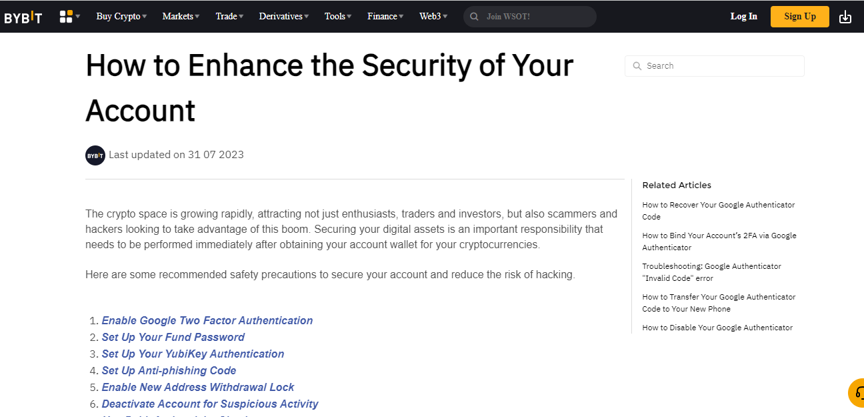This screenshot has height=417, width=864.
Task: Click the download app icon
Action: tap(845, 17)
